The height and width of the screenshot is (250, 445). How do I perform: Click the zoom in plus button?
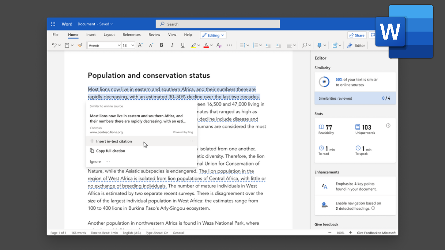[x=350, y=233]
